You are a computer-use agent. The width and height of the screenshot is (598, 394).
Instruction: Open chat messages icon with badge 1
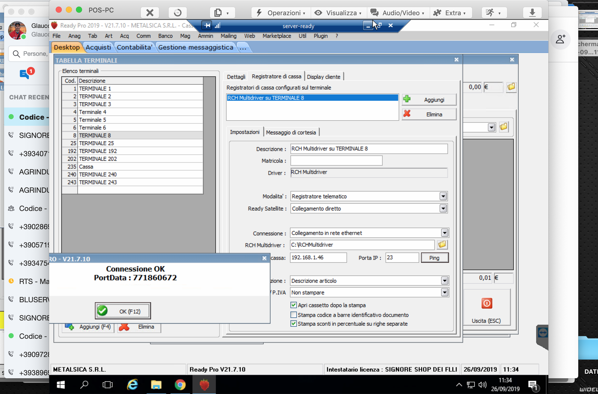25,74
